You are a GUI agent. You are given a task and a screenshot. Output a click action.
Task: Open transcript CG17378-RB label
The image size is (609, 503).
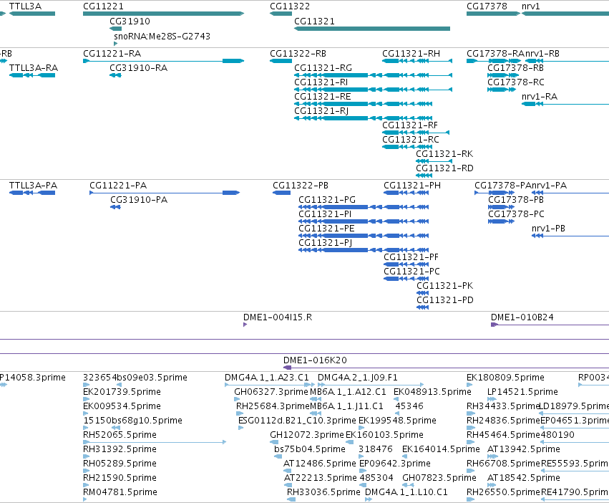coord(515,67)
